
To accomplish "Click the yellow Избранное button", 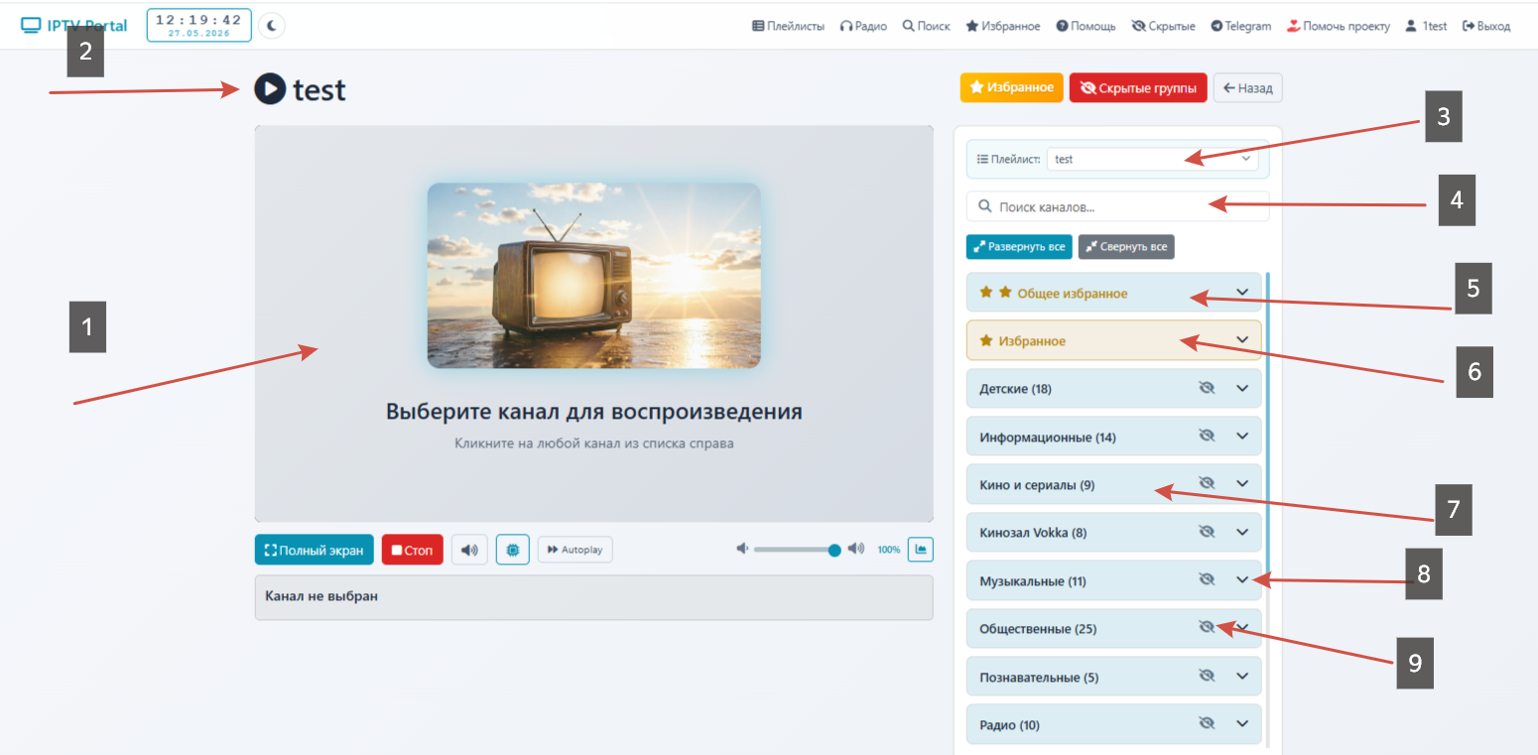I will 1011,88.
